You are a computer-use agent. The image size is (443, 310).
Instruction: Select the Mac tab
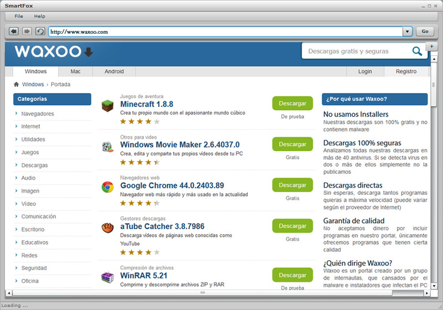coord(75,71)
